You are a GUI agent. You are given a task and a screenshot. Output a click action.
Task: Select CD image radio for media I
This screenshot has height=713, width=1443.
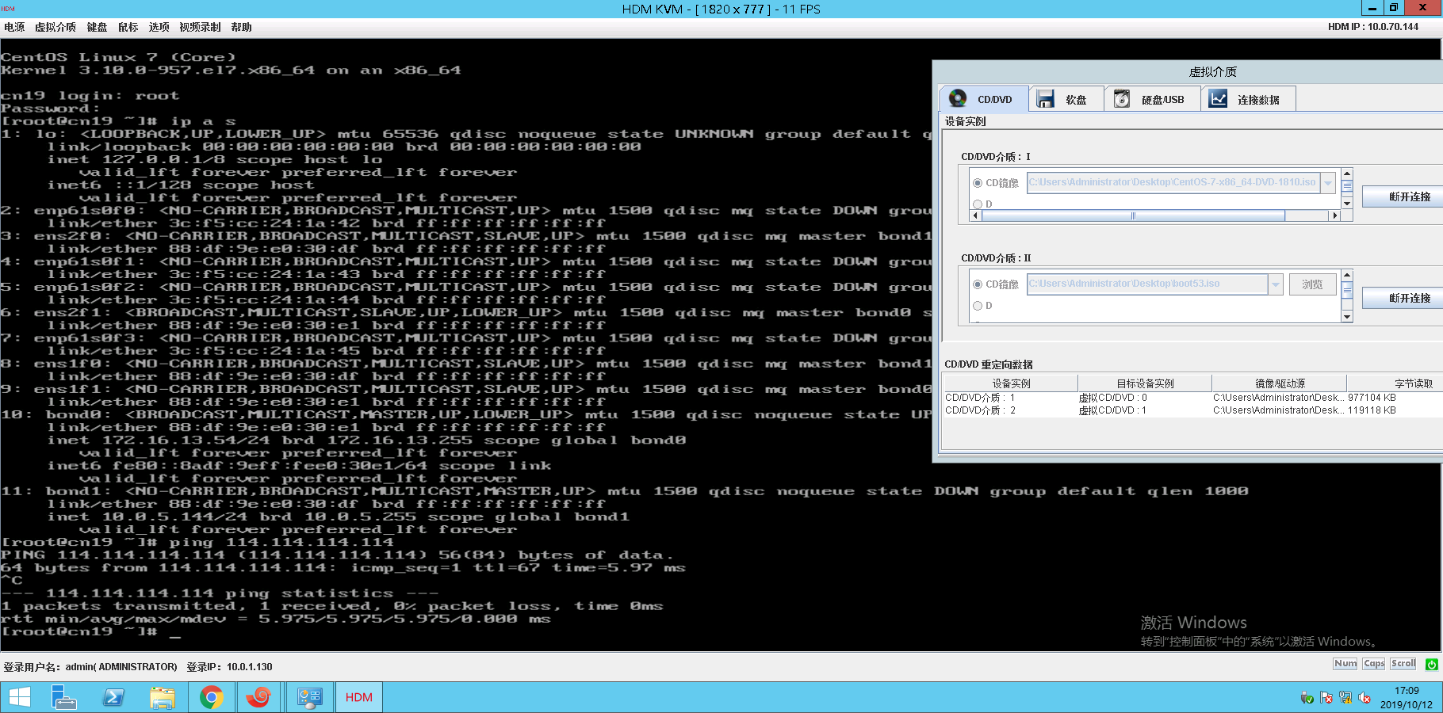tap(978, 183)
